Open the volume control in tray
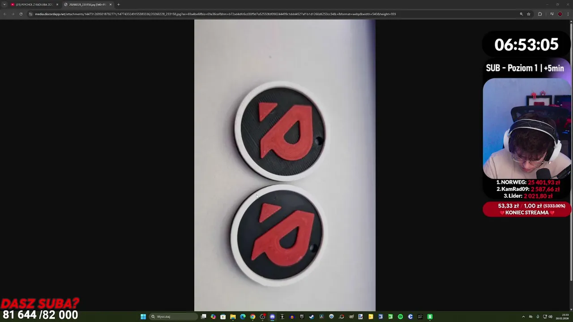 click(550, 317)
